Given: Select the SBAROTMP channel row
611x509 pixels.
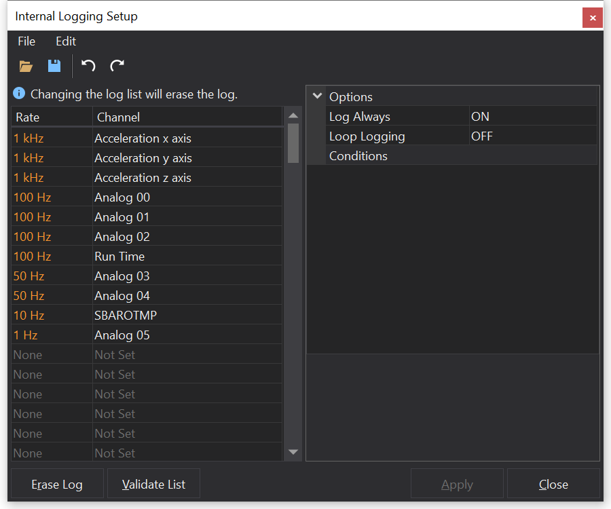Looking at the screenshot, I should 126,316.
